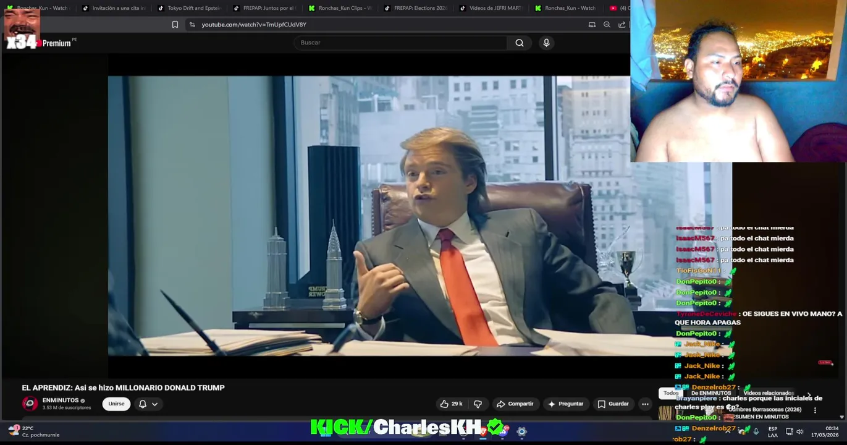The height and width of the screenshot is (445, 847).
Task: Switch to 'Videos de JEFRI MART' tab
Action: 491,8
